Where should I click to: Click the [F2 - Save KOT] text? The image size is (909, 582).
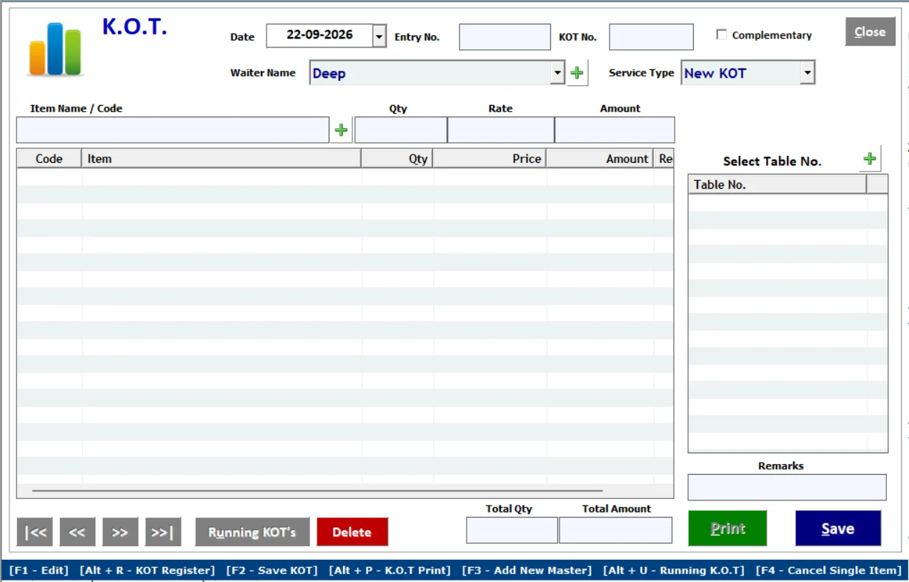(272, 571)
